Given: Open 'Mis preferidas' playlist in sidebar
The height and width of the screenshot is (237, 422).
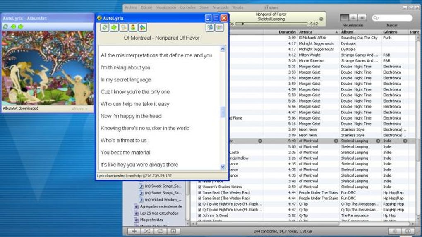Looking at the screenshot, I should tap(151, 220).
